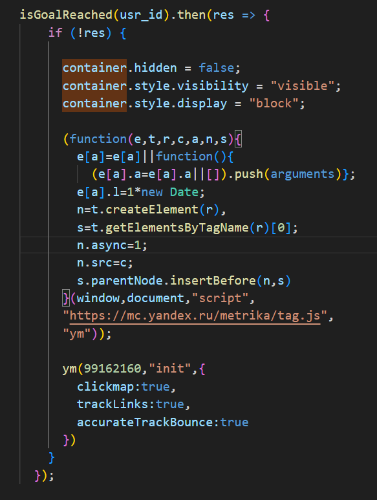Viewport: 377px width, 500px height.
Task: Click the "init" string
Action: (x=170, y=369)
